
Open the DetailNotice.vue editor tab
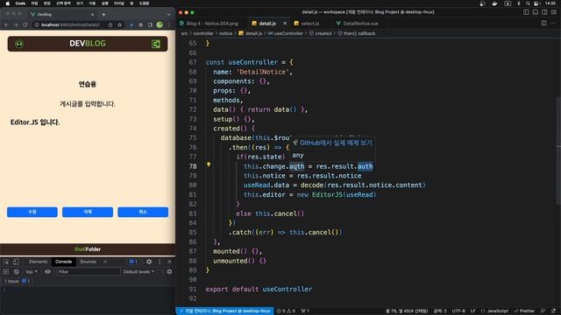click(357, 24)
